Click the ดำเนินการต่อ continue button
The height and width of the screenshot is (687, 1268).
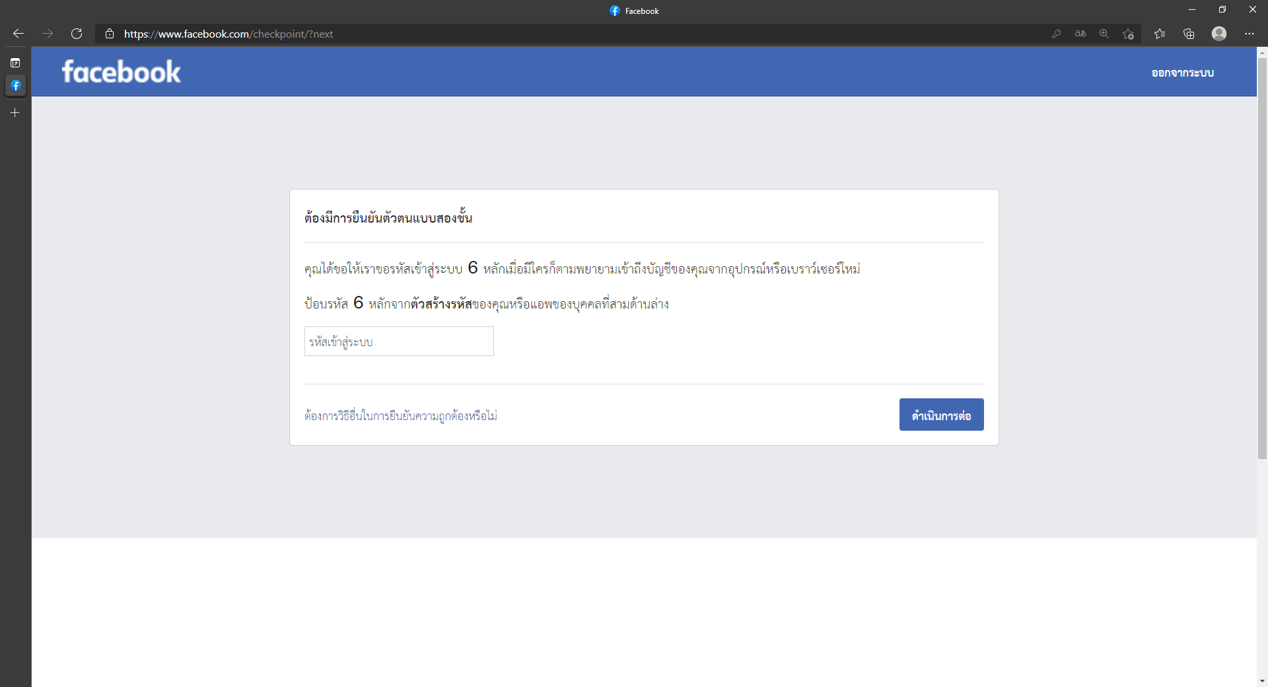pos(942,415)
